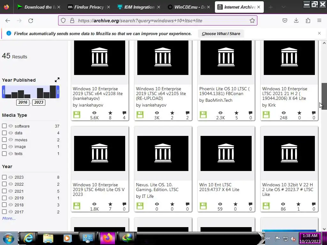Reload the current page
The width and height of the screenshot is (327, 245).
(x=31, y=21)
